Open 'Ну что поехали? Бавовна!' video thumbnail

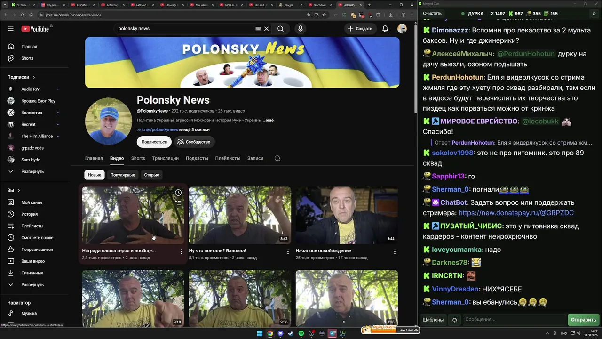pos(240,215)
